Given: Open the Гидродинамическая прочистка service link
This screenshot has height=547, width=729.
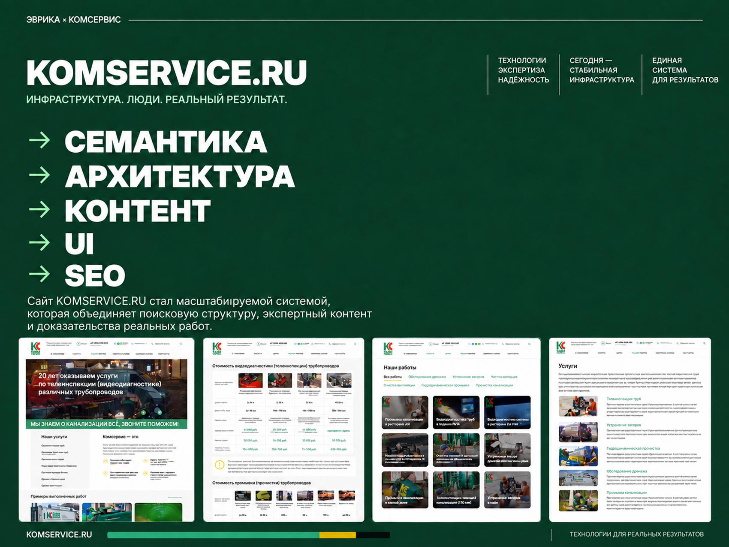Looking at the screenshot, I should click(633, 448).
